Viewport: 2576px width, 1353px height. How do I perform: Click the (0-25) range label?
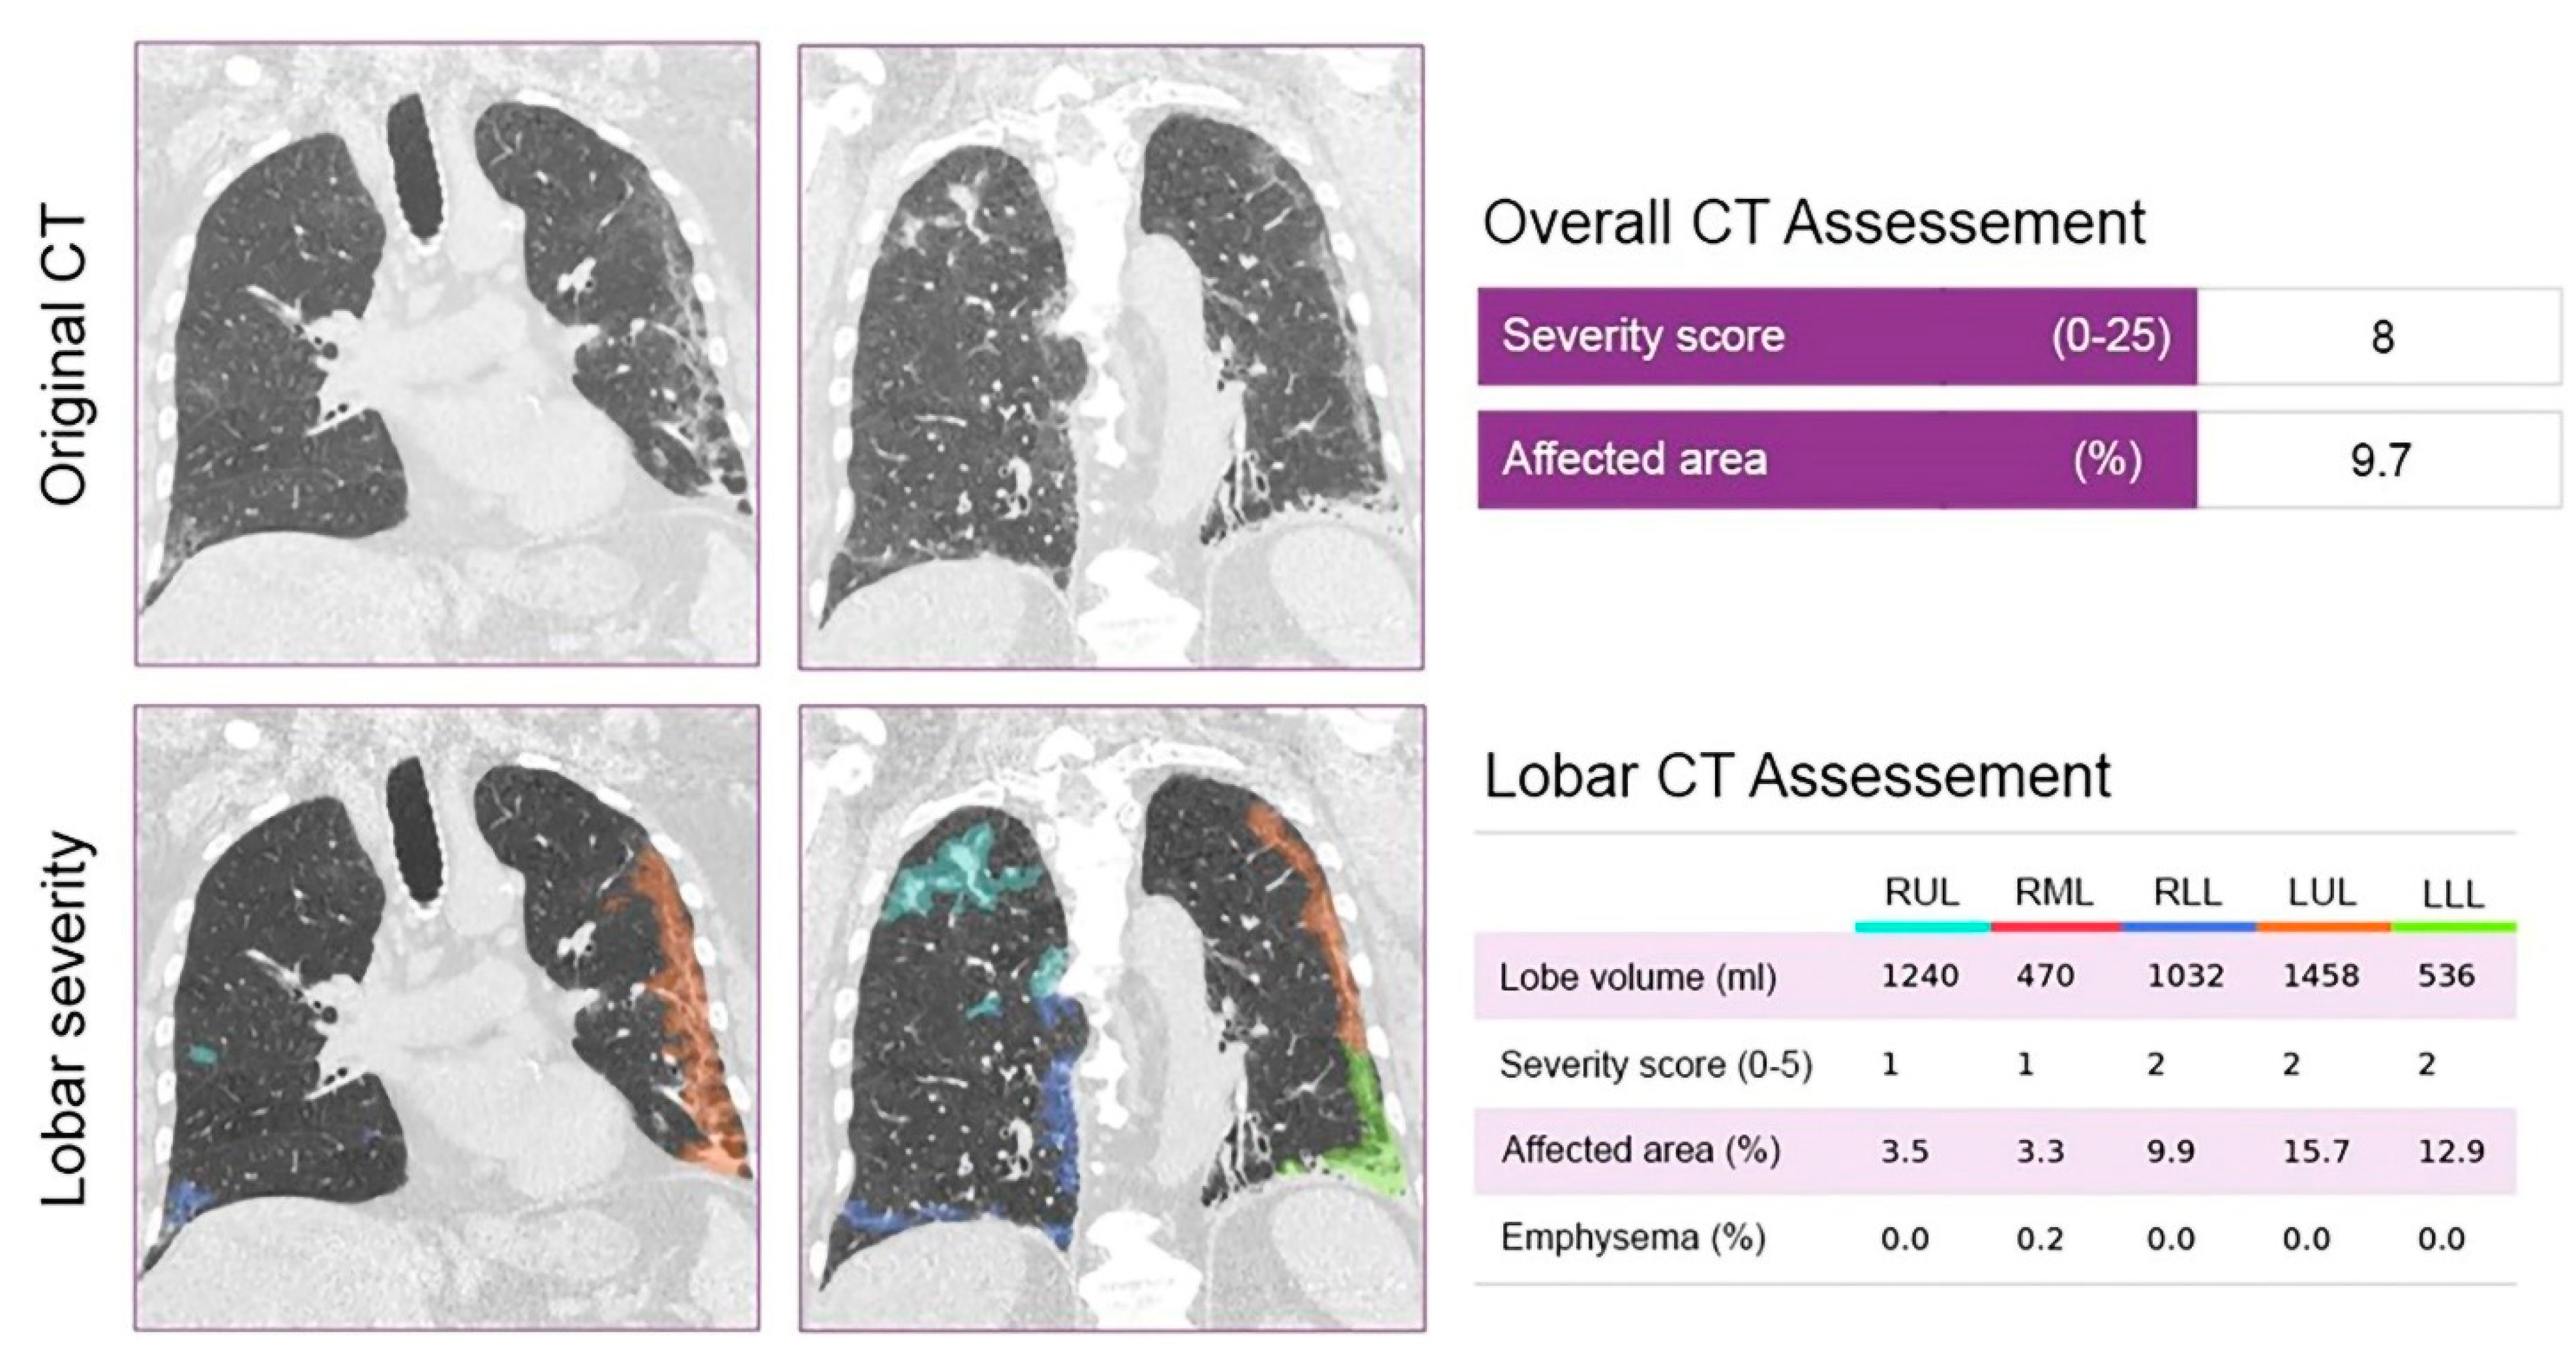tap(2111, 337)
